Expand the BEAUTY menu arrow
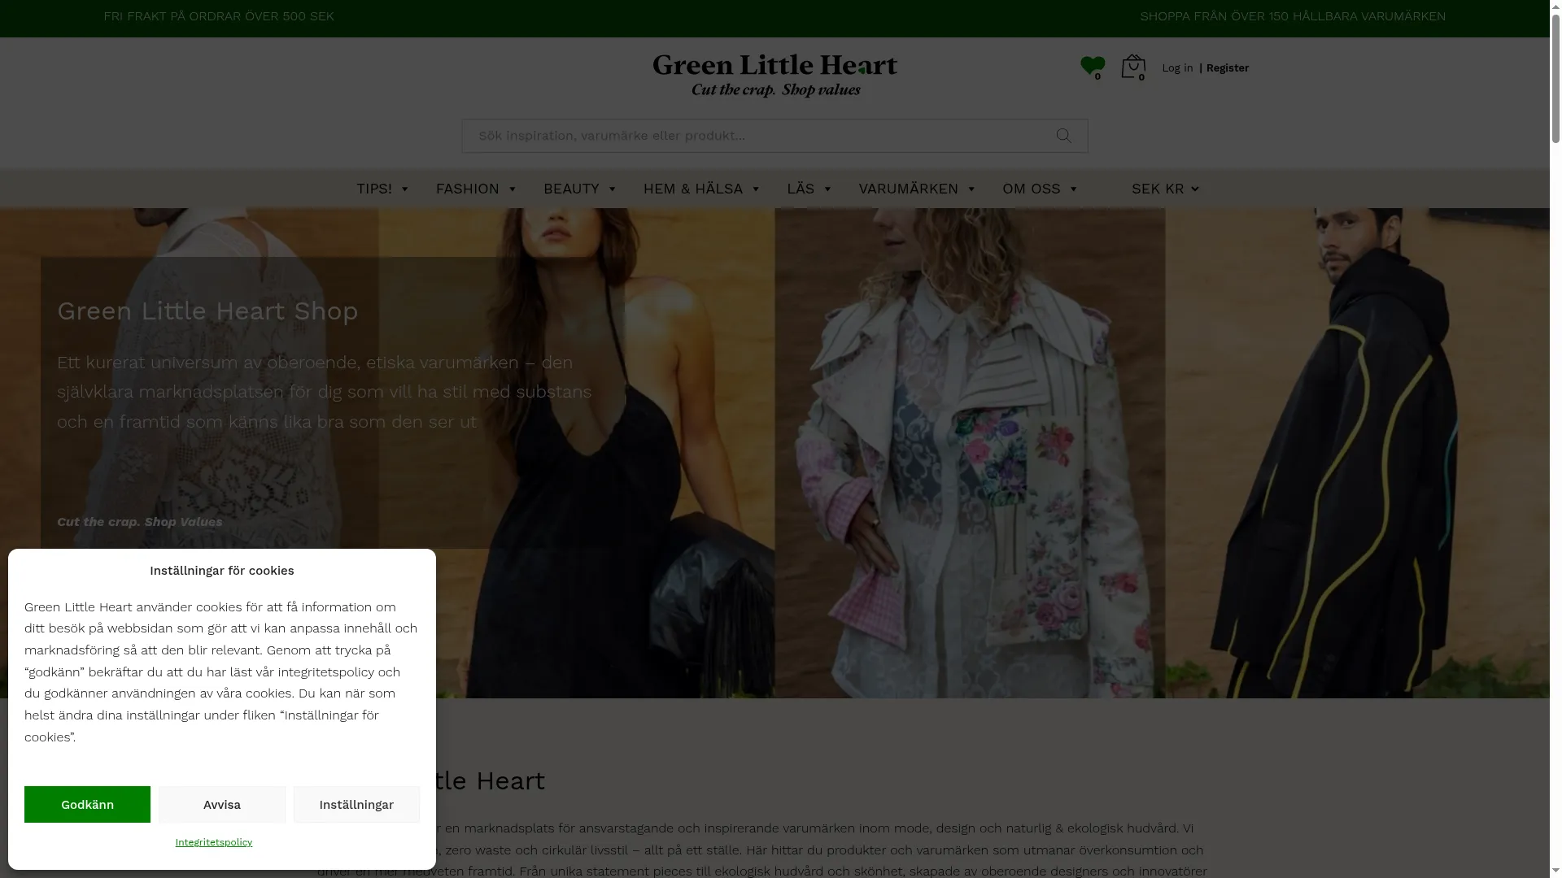 (x=613, y=189)
